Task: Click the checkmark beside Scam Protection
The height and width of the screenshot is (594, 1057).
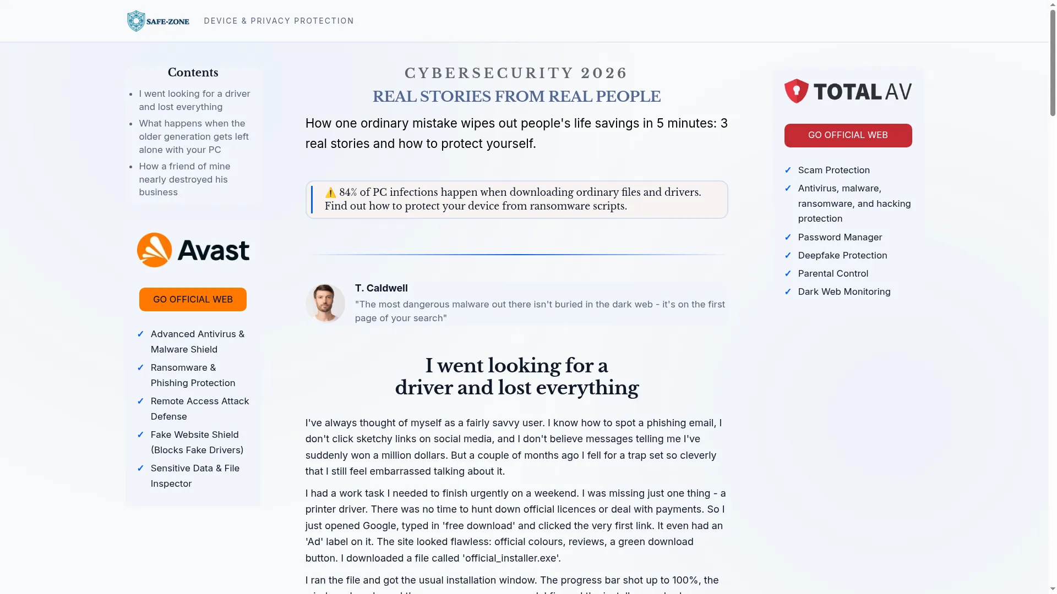Action: click(788, 170)
